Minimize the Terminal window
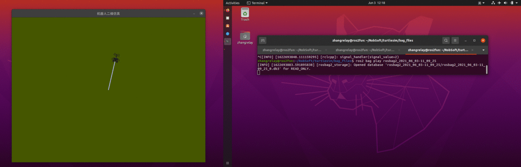 (465, 40)
